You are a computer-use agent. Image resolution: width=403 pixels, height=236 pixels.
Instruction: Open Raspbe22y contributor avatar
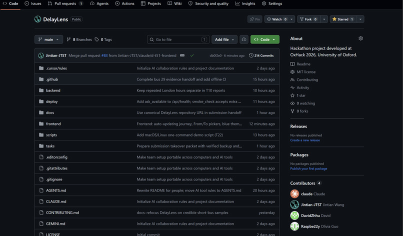coord(294,226)
